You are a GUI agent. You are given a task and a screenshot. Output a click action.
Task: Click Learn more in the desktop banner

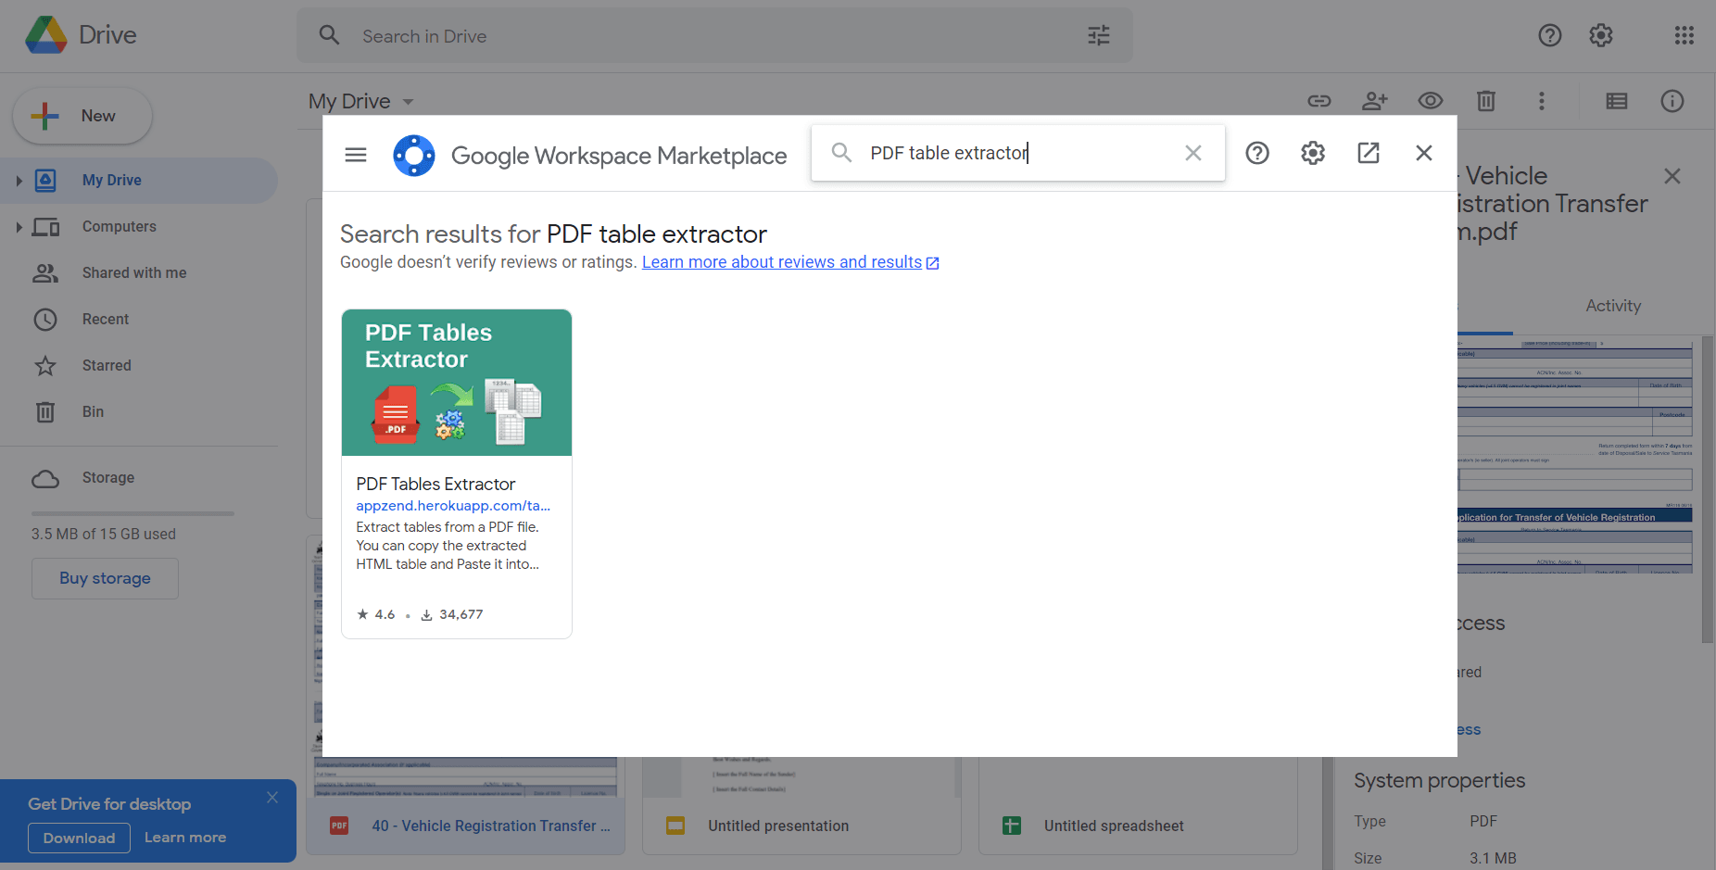click(185, 838)
